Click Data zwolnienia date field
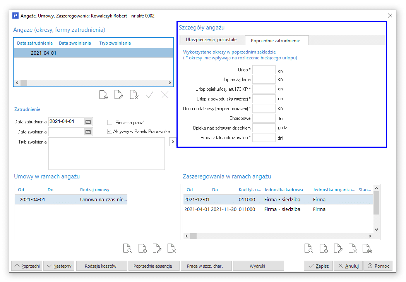Screen dimensions: 406x282 [66, 132]
